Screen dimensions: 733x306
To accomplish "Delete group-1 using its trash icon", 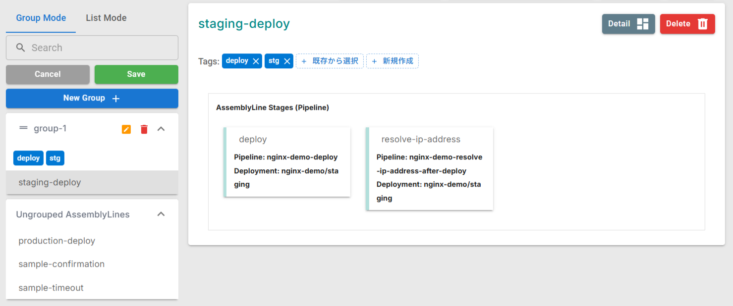I will (144, 129).
